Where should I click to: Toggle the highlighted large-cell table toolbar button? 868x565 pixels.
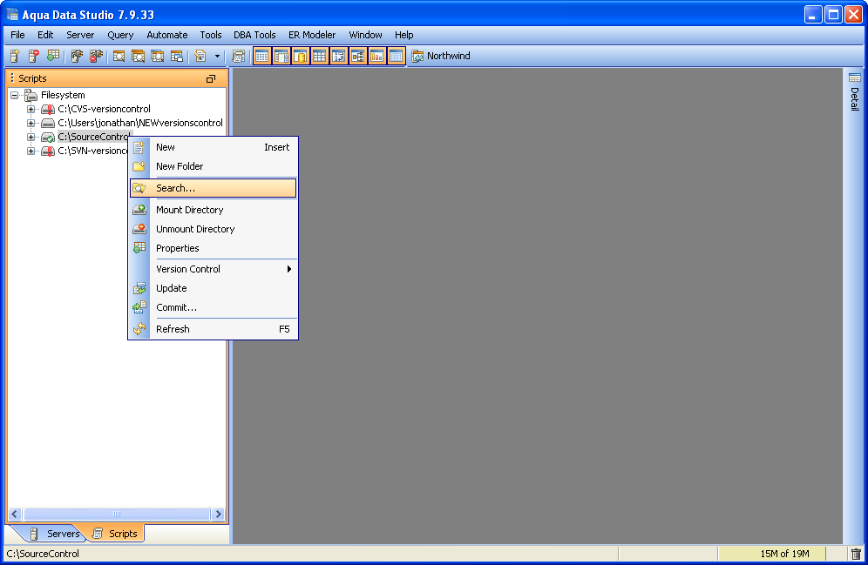tap(320, 56)
